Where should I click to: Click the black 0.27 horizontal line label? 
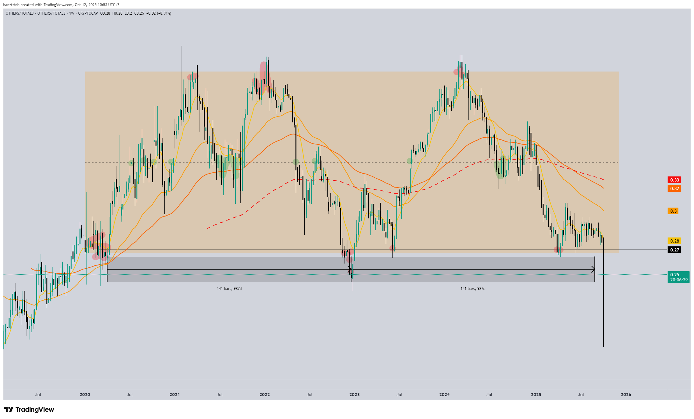pos(674,250)
